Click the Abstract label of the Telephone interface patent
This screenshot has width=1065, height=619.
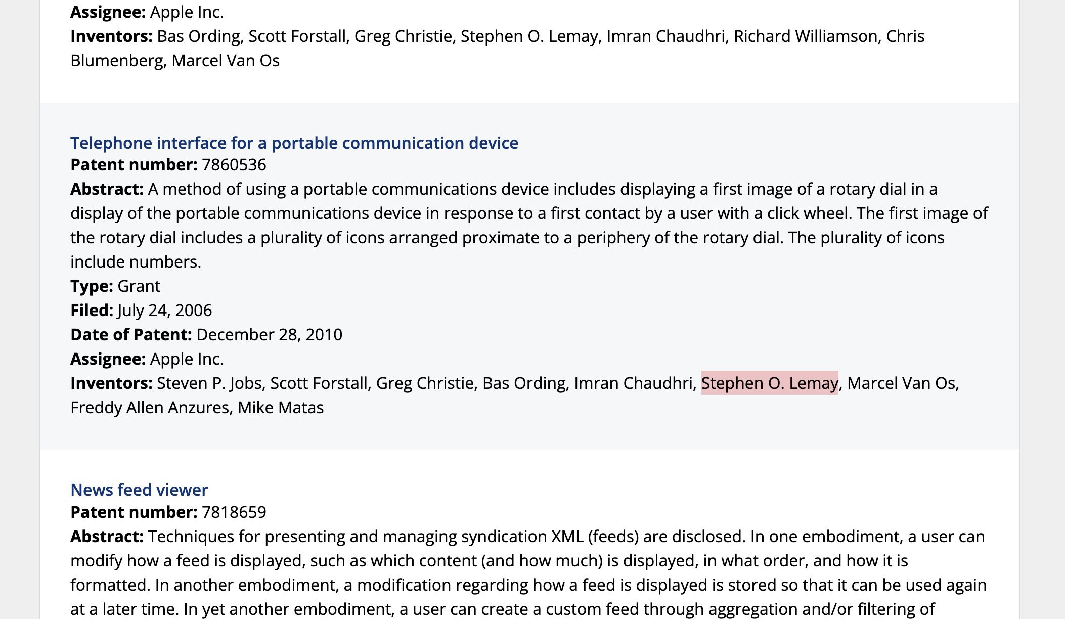tap(107, 189)
